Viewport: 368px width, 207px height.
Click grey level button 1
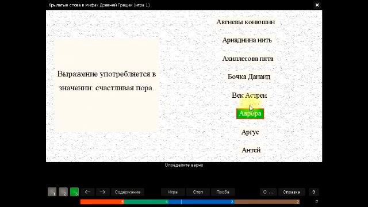52,192
